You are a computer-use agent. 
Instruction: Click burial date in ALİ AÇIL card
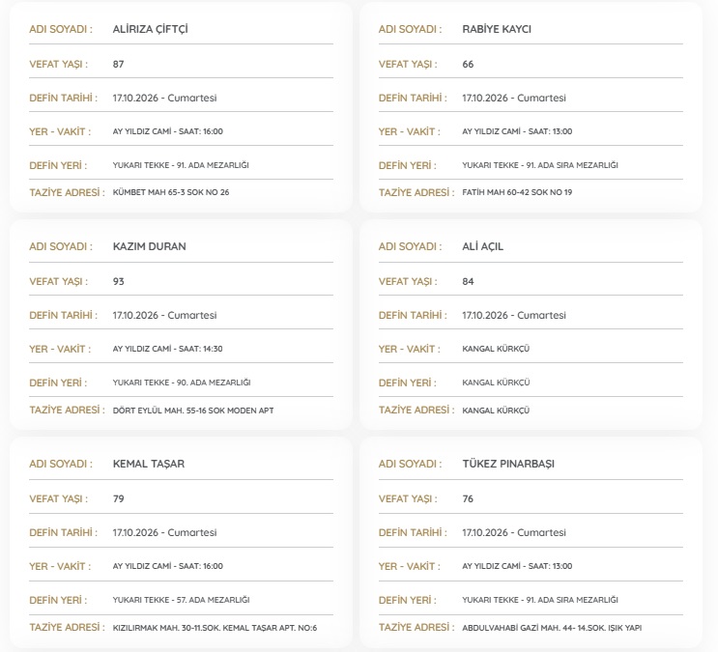tap(514, 316)
